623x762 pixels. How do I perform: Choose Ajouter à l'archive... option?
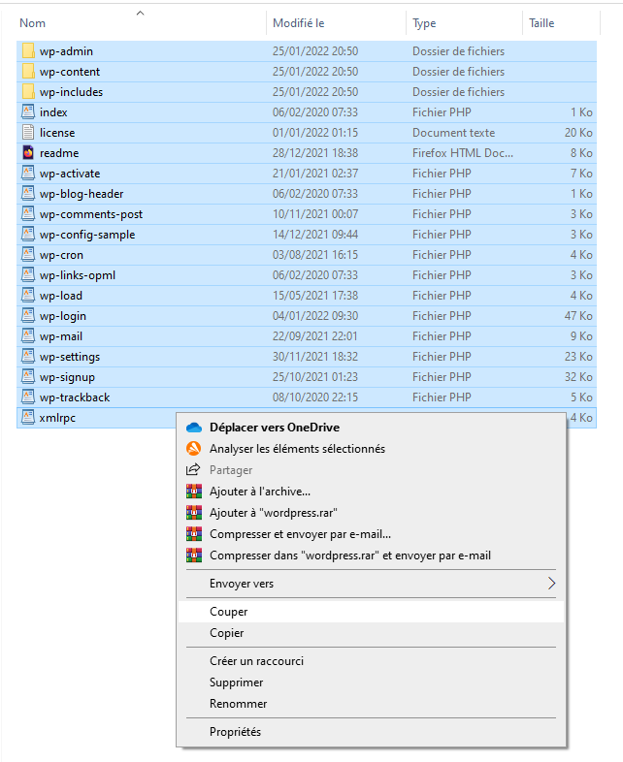tap(371, 492)
